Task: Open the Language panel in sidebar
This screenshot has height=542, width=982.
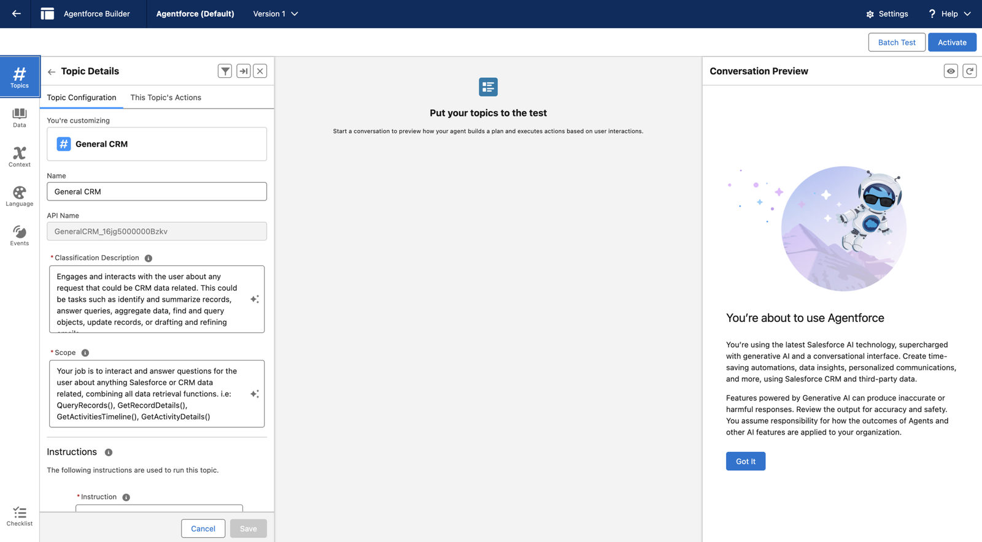Action: [x=20, y=196]
